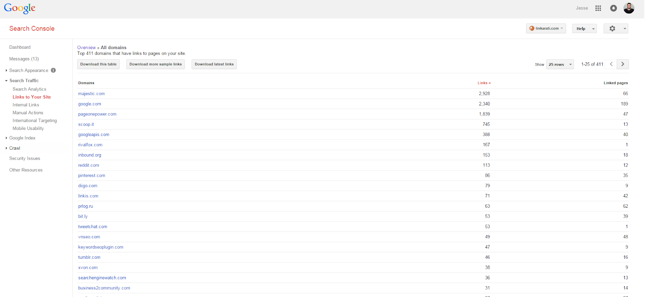Open the majestic.com domain link
Viewport: 645px width, 297px height.
tap(92, 94)
